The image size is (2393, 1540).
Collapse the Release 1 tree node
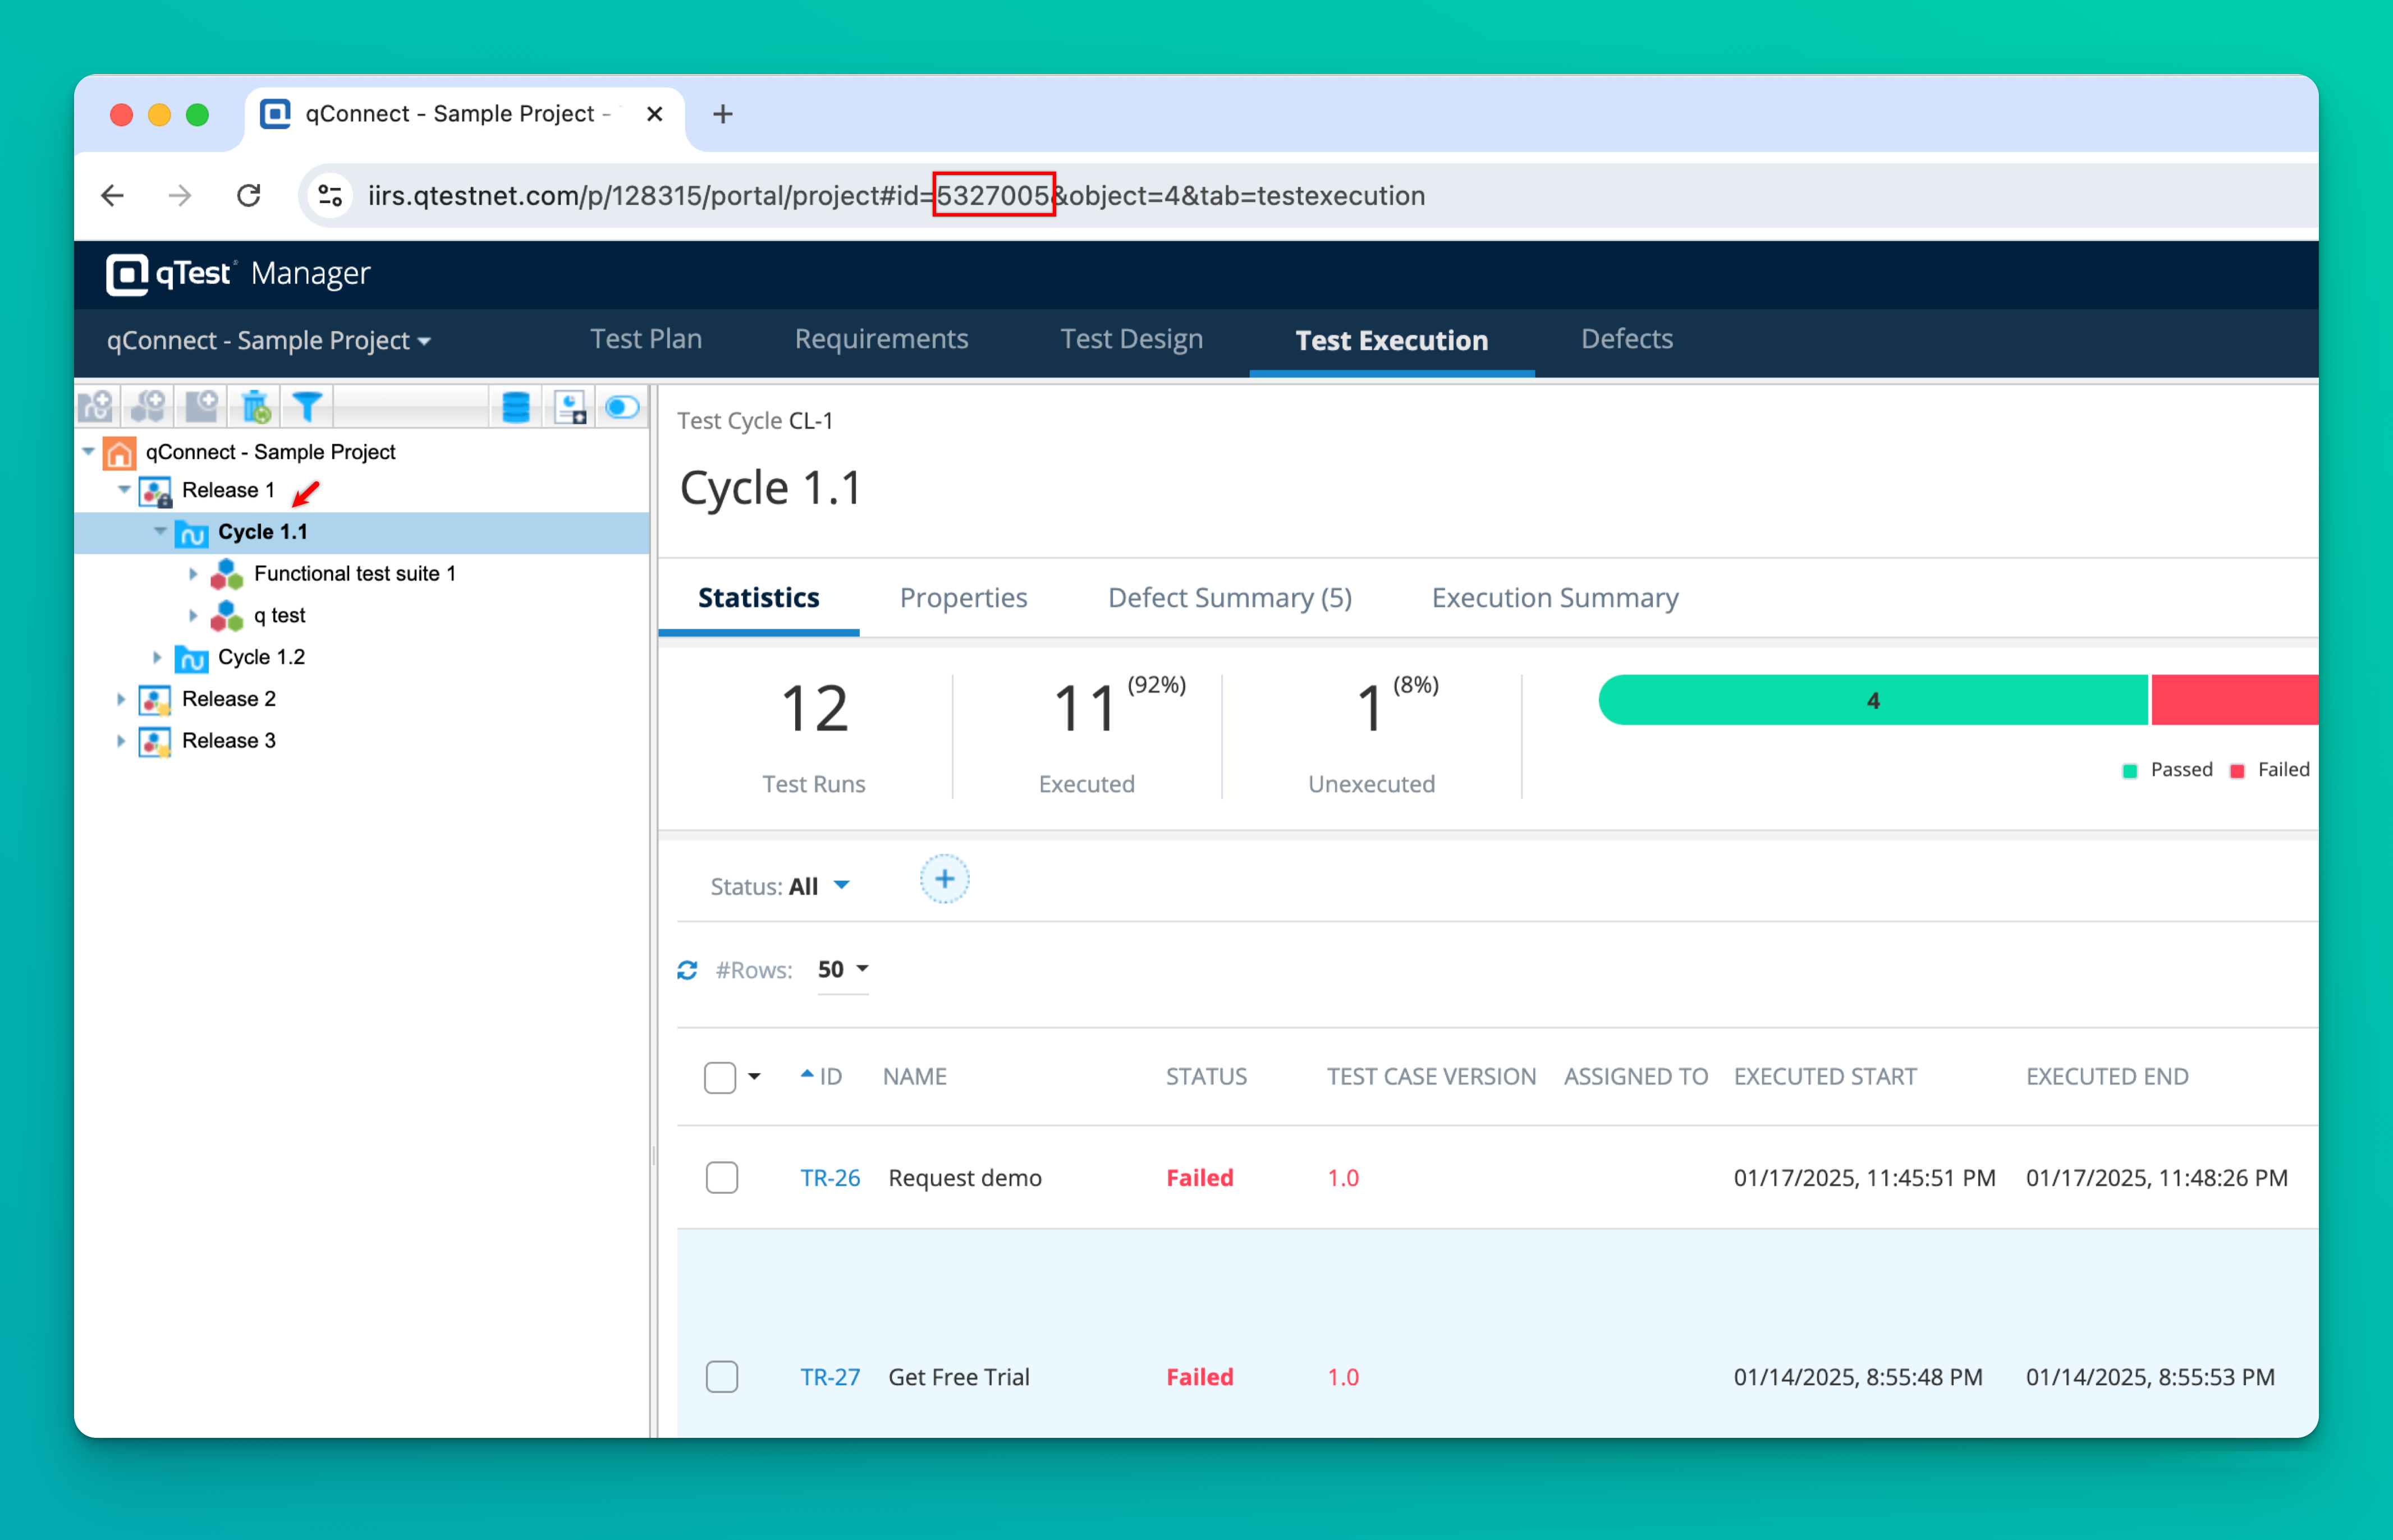click(x=124, y=490)
